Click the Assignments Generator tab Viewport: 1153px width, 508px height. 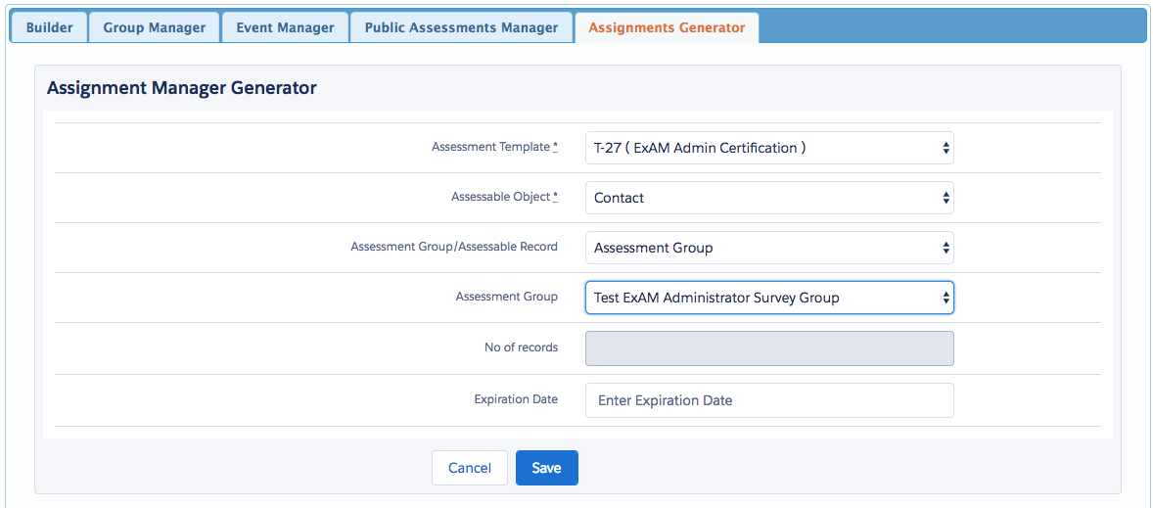(x=667, y=27)
